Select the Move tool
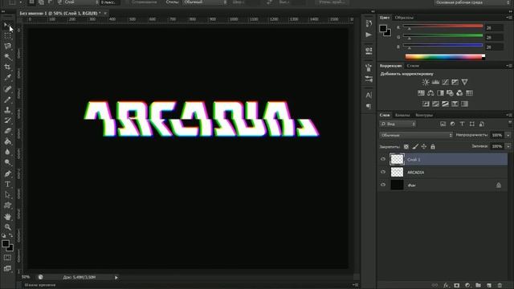Screen dimensions: 514x289 7,25
